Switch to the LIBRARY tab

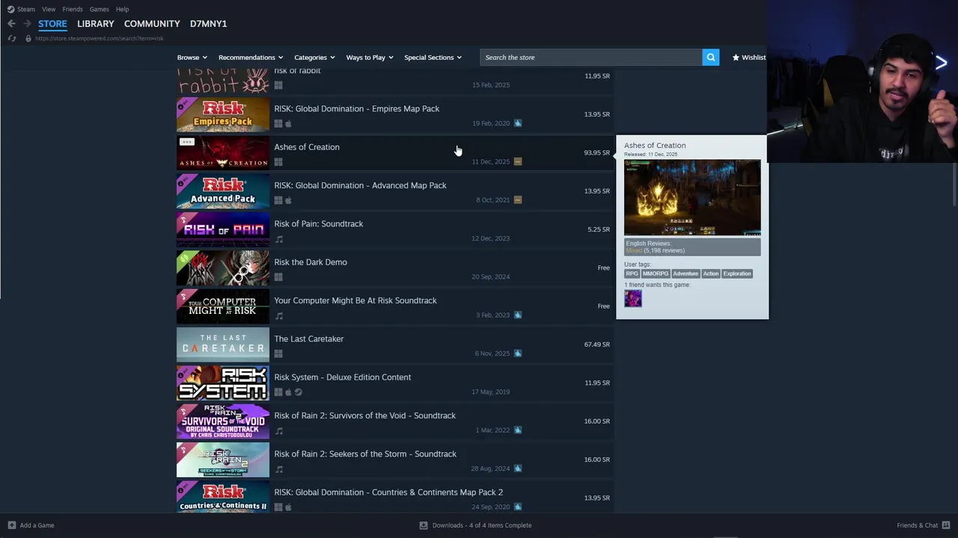[x=96, y=24]
